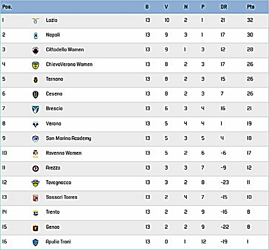Click the Napoli N crest icon

click(x=35, y=36)
